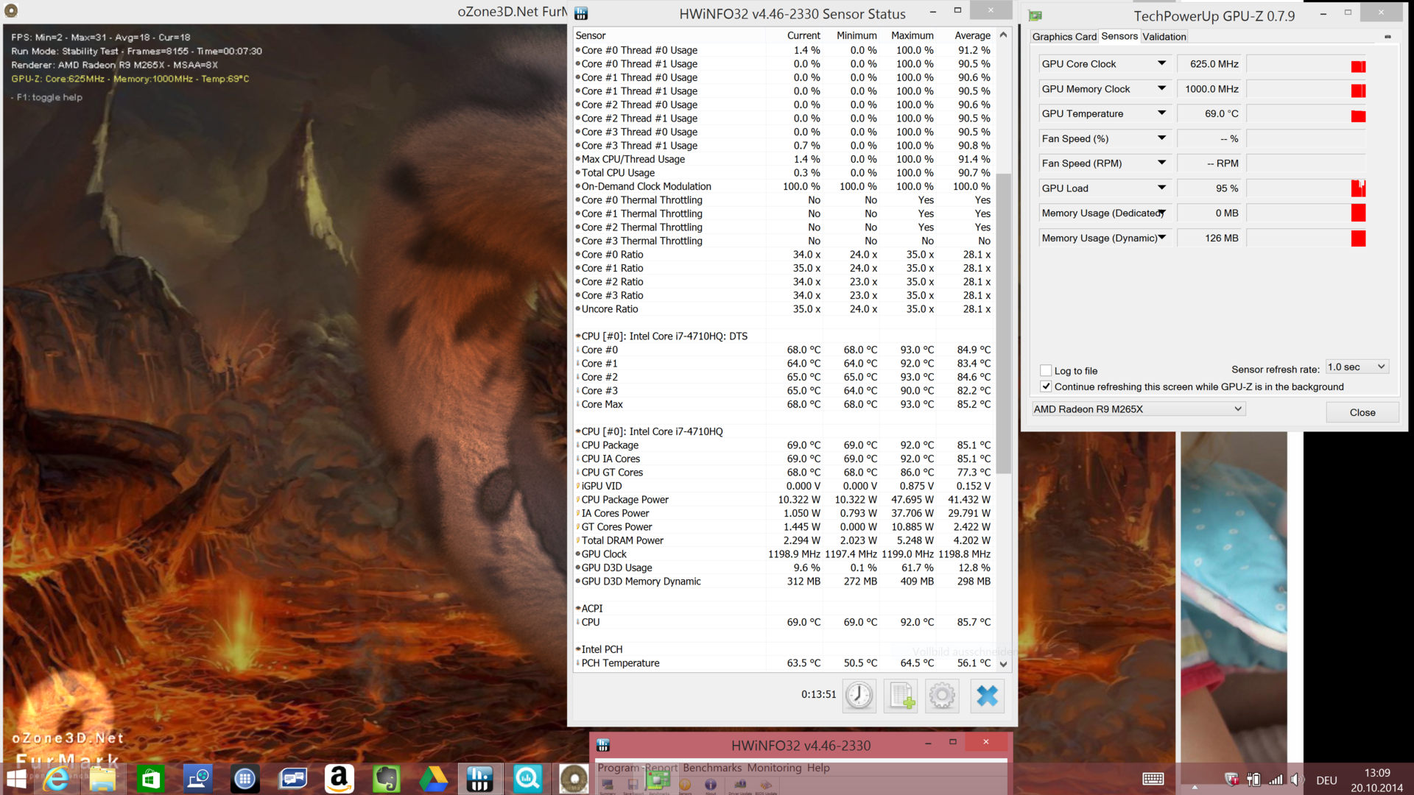Open the Amazon taskbar icon
1414x795 pixels.
339,778
